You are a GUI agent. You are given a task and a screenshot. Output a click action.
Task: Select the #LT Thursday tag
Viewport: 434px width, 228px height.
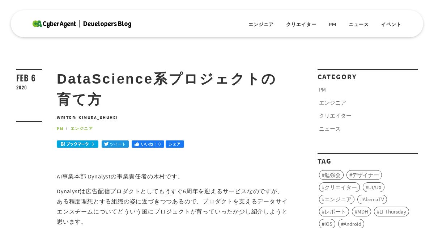tap(391, 212)
